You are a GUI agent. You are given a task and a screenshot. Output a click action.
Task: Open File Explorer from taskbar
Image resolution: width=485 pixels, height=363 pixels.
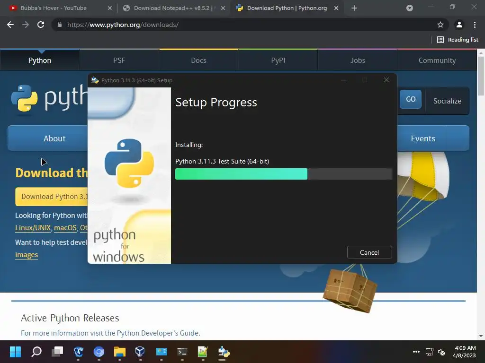pos(120,352)
